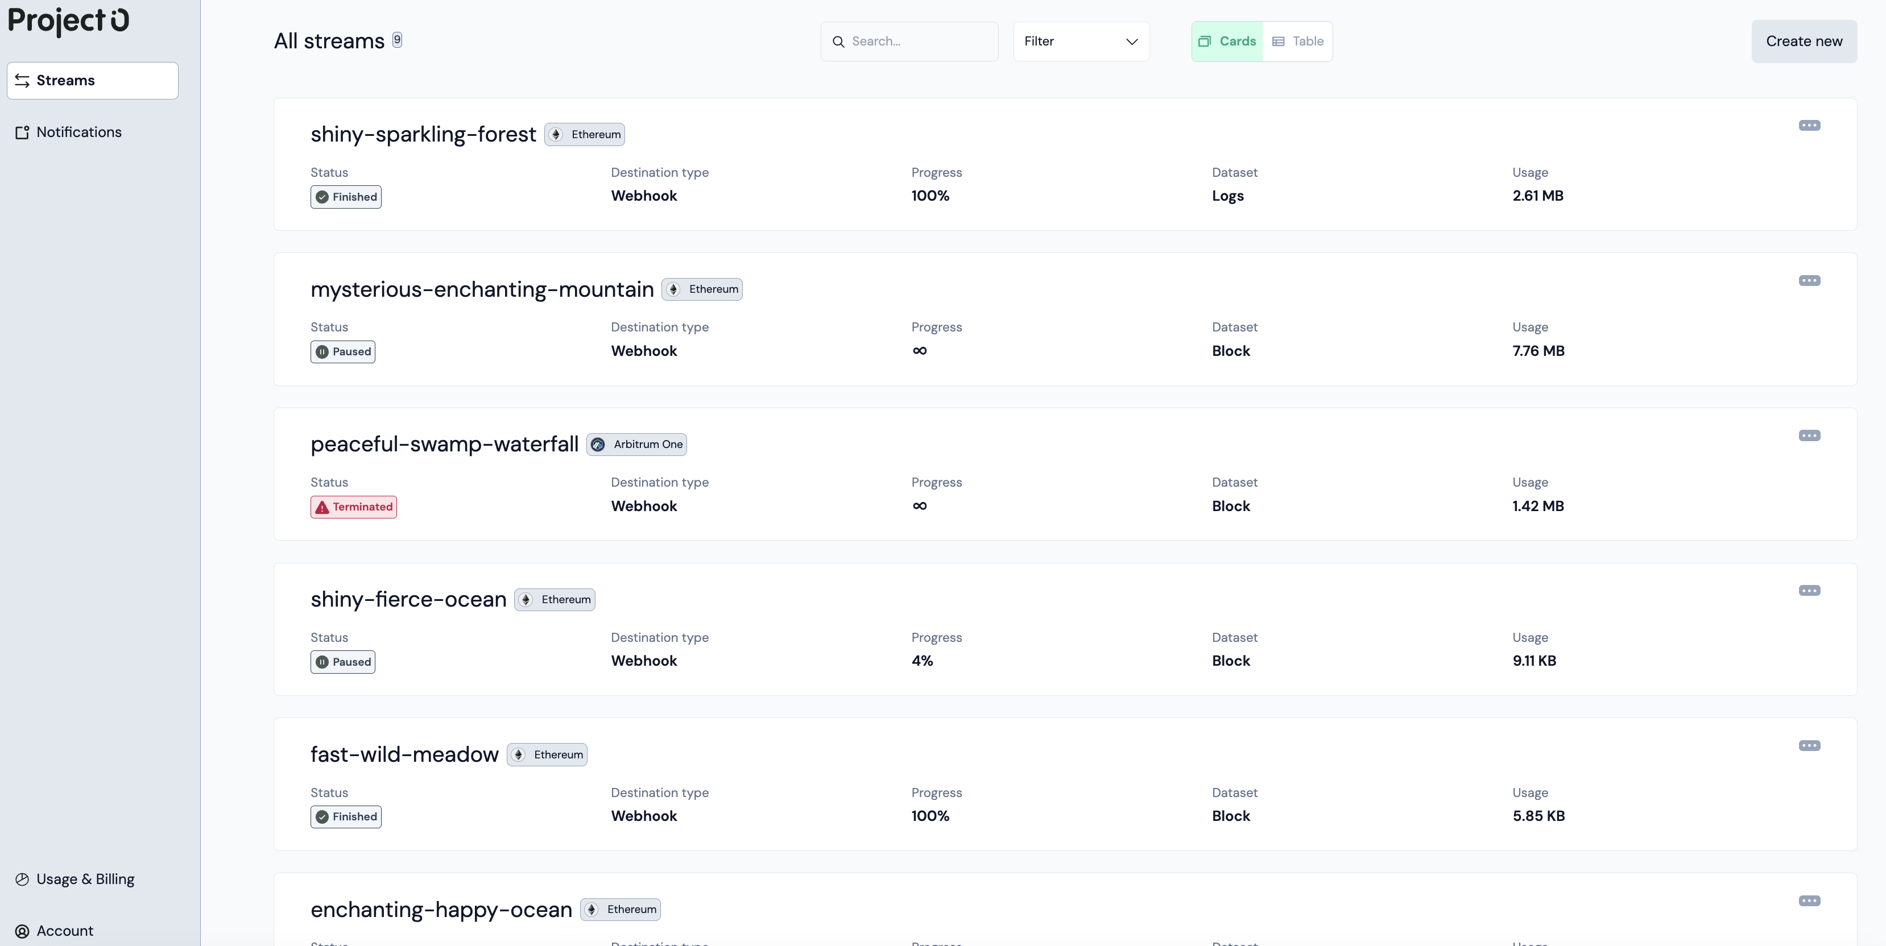Image resolution: width=1886 pixels, height=946 pixels.
Task: Click the 9.11 KB usage value
Action: pyautogui.click(x=1534, y=661)
